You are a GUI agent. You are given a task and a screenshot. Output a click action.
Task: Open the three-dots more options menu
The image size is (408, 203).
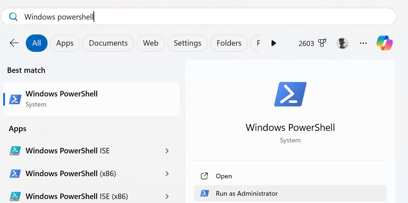tap(363, 43)
